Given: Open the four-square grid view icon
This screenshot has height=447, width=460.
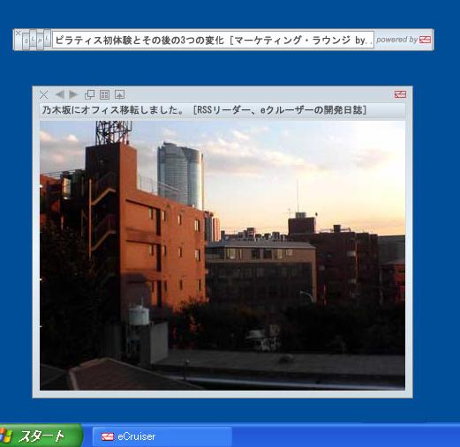Looking at the screenshot, I should pyautogui.click(x=104, y=94).
